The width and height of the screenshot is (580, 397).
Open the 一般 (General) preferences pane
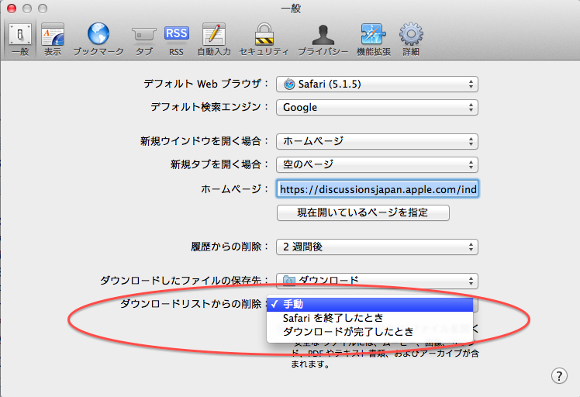(20, 39)
